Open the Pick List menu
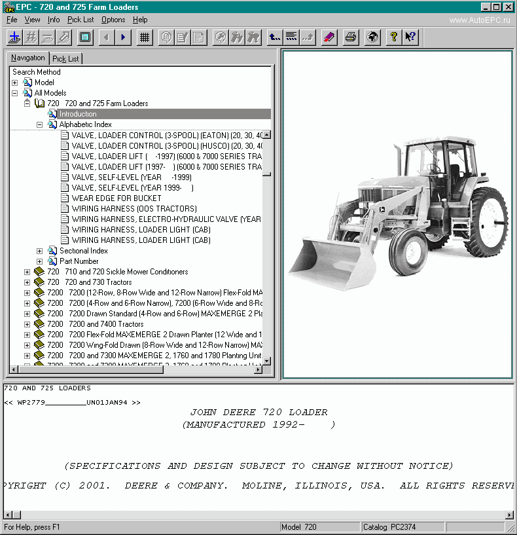This screenshot has height=535, width=517. click(80, 20)
